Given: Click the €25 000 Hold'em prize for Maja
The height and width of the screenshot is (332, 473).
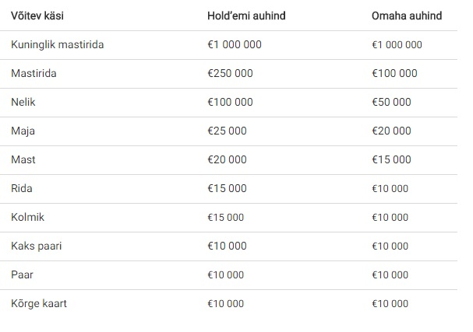Looking at the screenshot, I should pyautogui.click(x=227, y=131).
